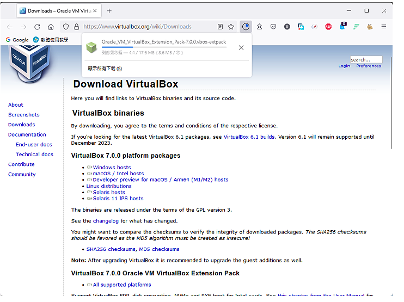Screen dimensions: 404x302
Task: Download macOS / Intel hosts package
Action: coord(118,174)
